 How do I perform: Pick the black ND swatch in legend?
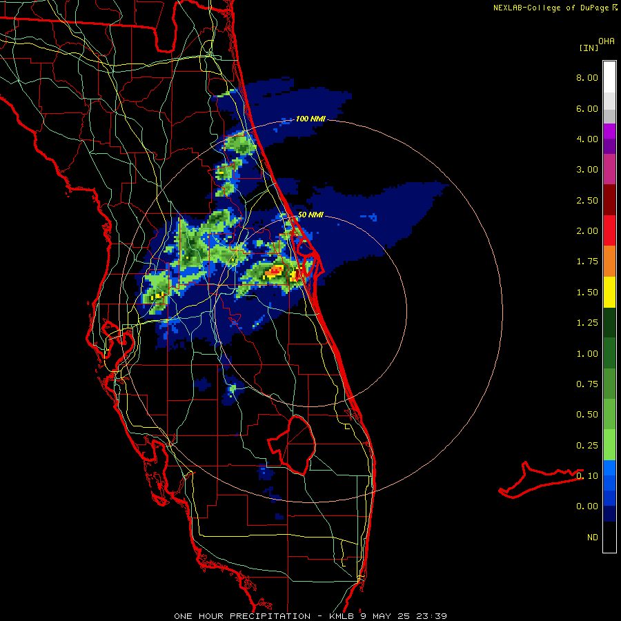(609, 537)
